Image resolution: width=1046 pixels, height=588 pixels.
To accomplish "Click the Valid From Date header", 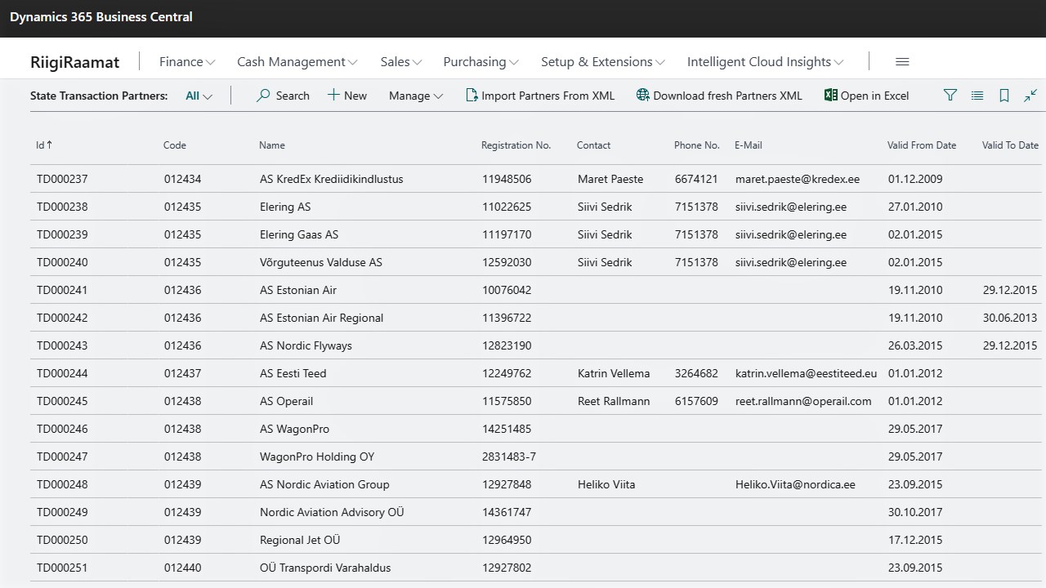I will point(922,145).
